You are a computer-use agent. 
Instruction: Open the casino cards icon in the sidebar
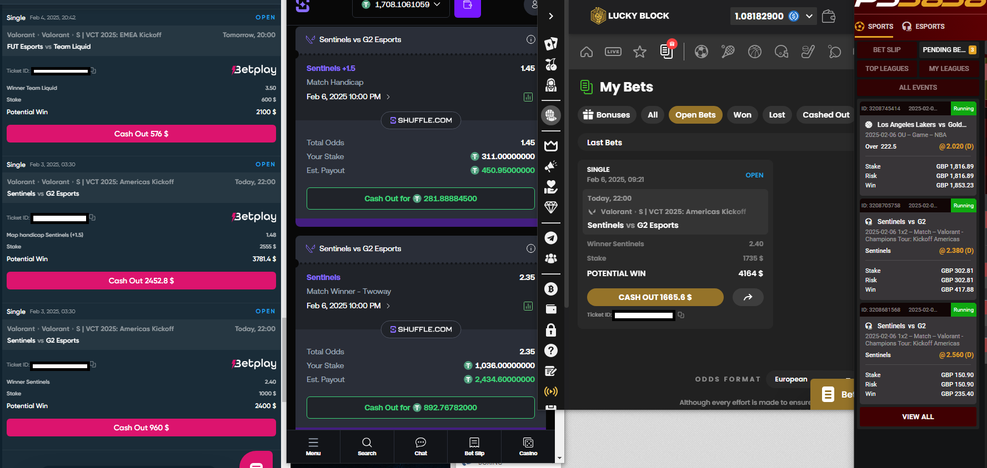coord(550,44)
